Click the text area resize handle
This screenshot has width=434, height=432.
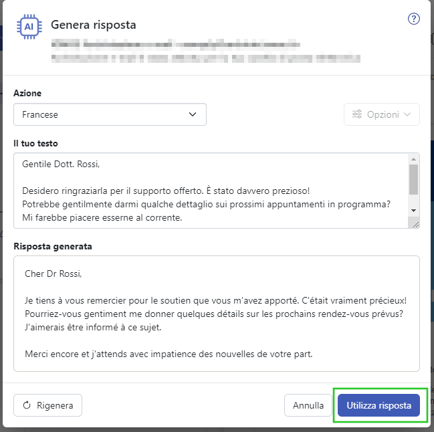point(416,225)
